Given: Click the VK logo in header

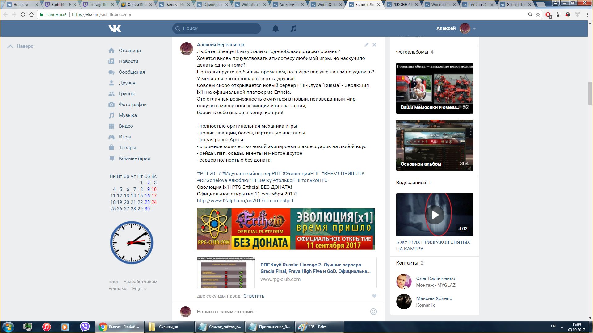Looking at the screenshot, I should click(x=115, y=28).
